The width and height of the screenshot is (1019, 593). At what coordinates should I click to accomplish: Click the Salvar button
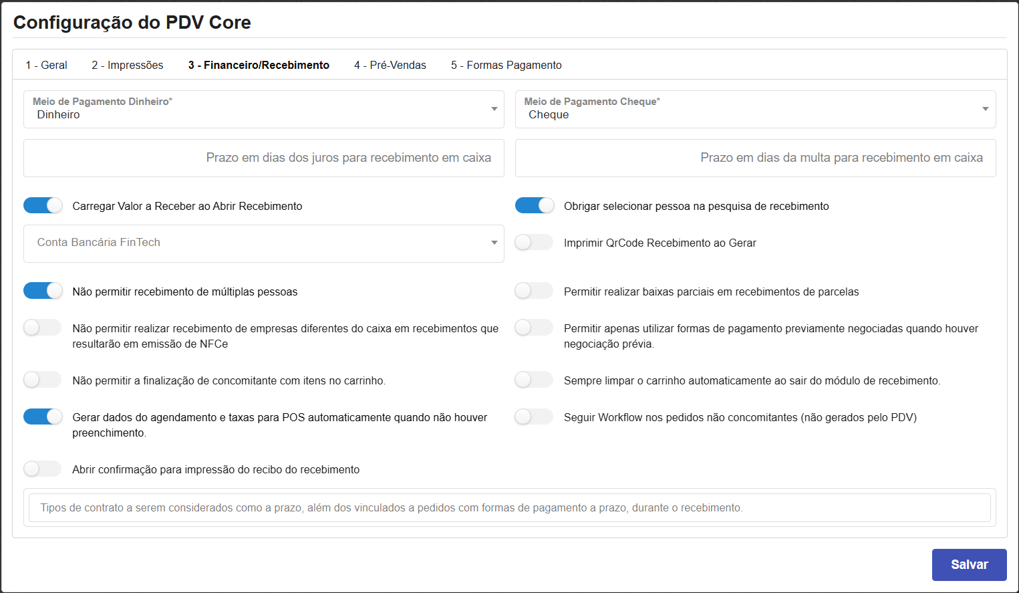(x=969, y=564)
